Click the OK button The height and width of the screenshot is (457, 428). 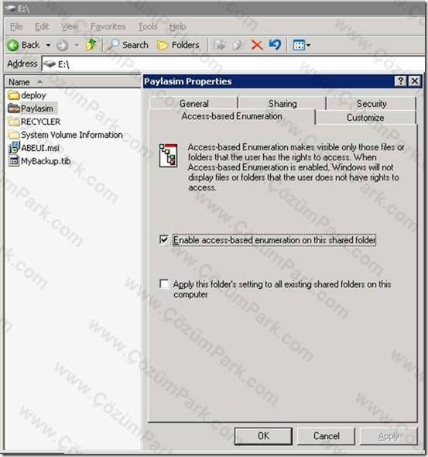(x=263, y=436)
